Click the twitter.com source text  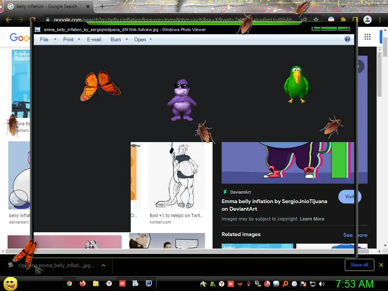pos(160,222)
